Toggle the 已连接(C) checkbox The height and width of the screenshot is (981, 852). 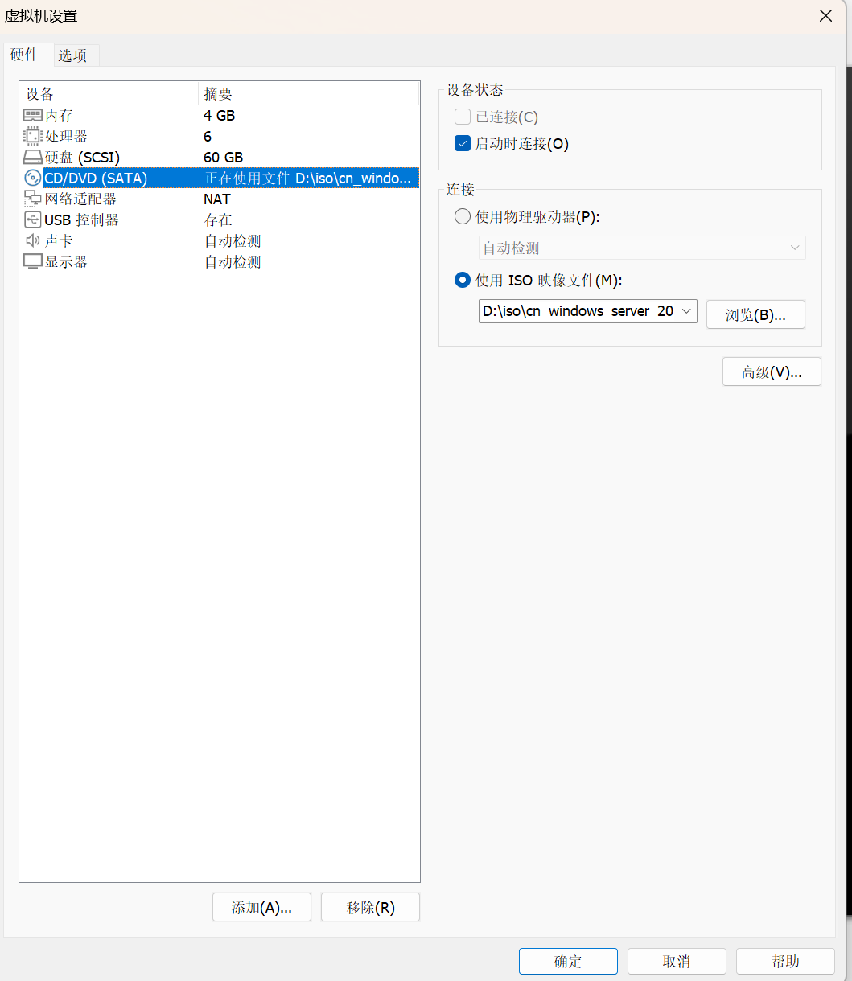(463, 117)
